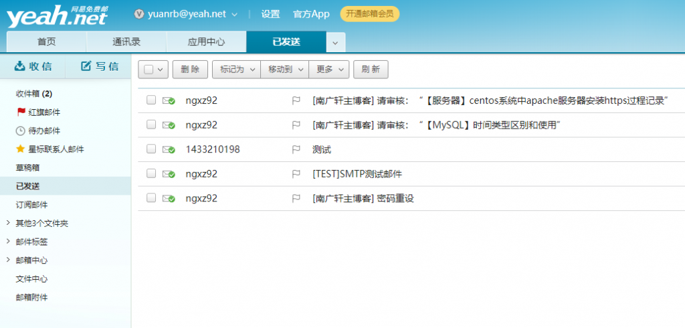Click the sent-status envelope icon on the centos apache row

169,100
